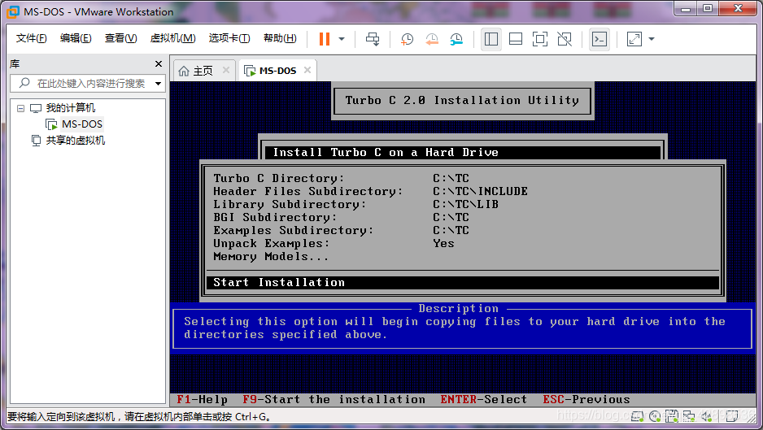Open the 文件(F) menu
The height and width of the screenshot is (430, 763).
31,38
